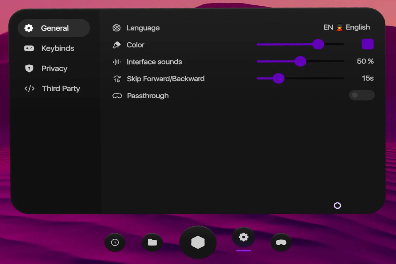Open the General settings tab

click(54, 28)
